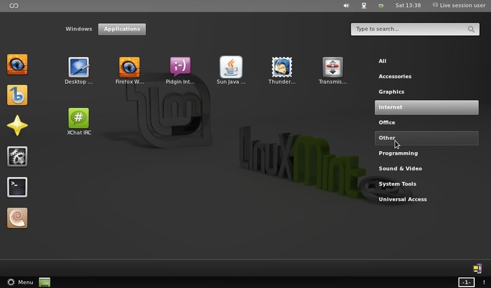Focus the Type to search field
The width and height of the screenshot is (491, 288).
coord(415,29)
